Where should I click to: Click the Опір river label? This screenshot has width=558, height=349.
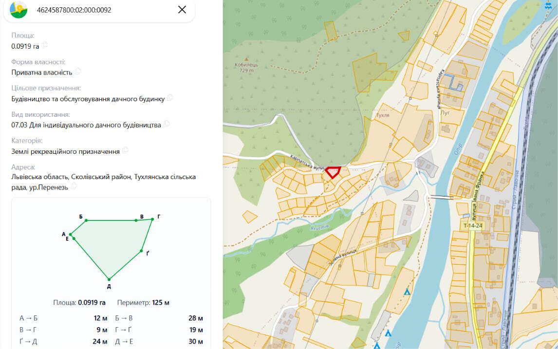coord(458,150)
